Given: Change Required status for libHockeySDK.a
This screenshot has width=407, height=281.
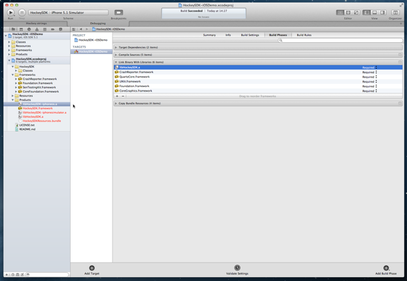Looking at the screenshot, I should (369, 67).
